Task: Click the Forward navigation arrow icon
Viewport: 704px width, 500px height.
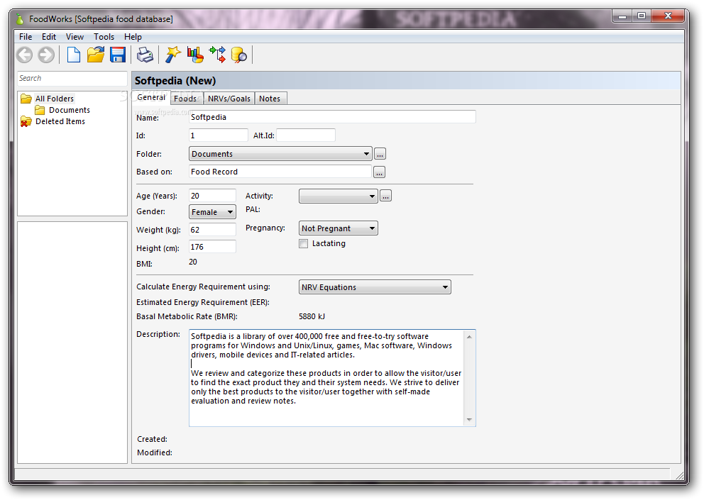Action: [x=46, y=55]
